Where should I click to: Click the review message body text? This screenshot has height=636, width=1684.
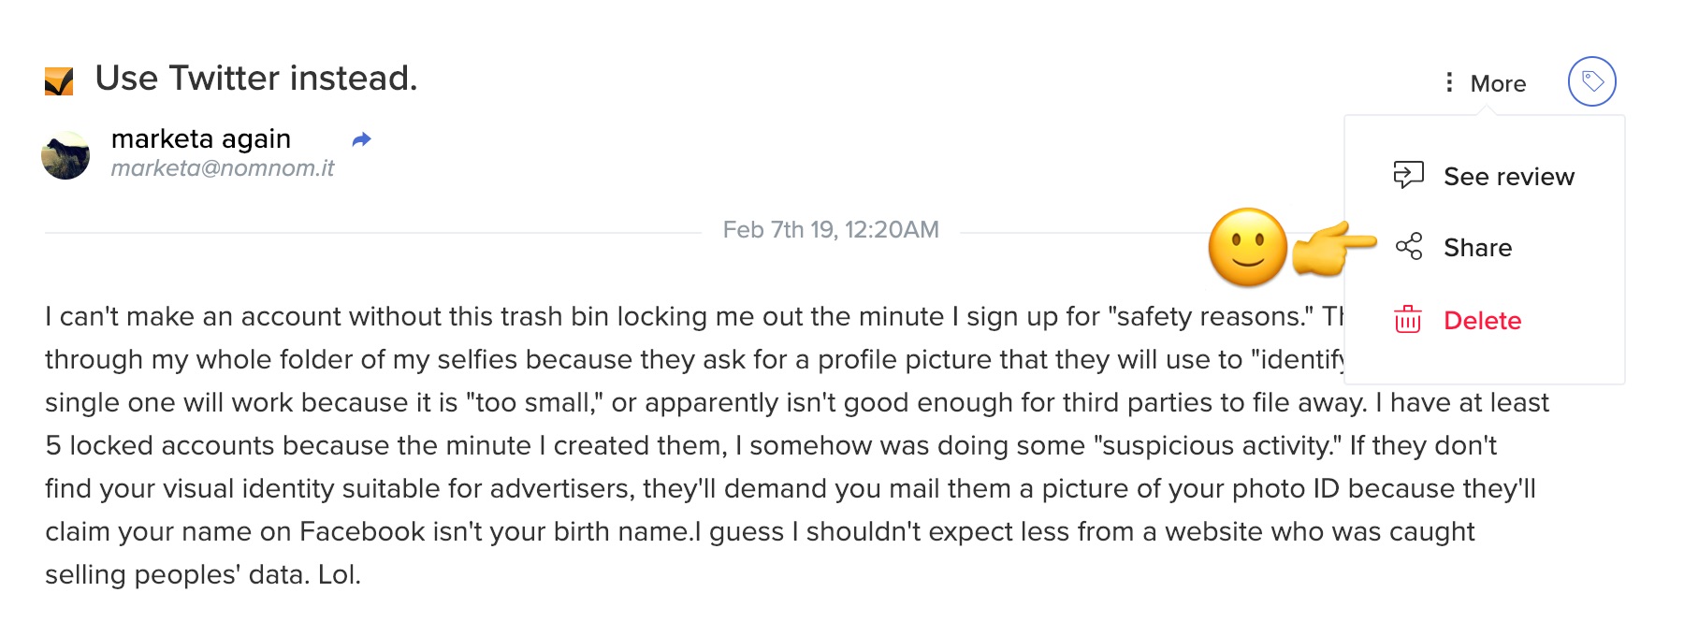pos(797,445)
